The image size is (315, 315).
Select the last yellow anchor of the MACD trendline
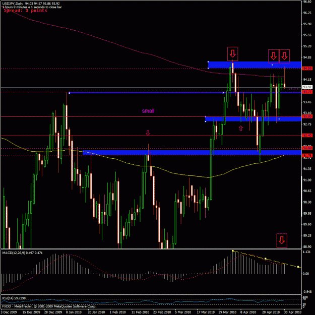pos(298,267)
